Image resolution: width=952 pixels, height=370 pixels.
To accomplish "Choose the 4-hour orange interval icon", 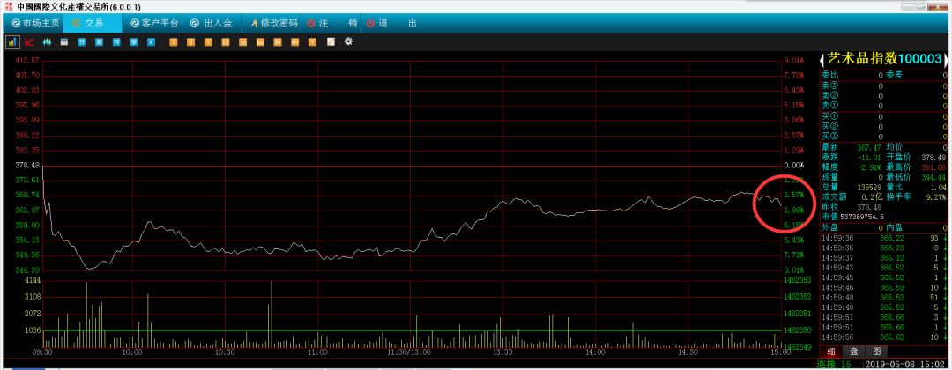I will coord(295,42).
